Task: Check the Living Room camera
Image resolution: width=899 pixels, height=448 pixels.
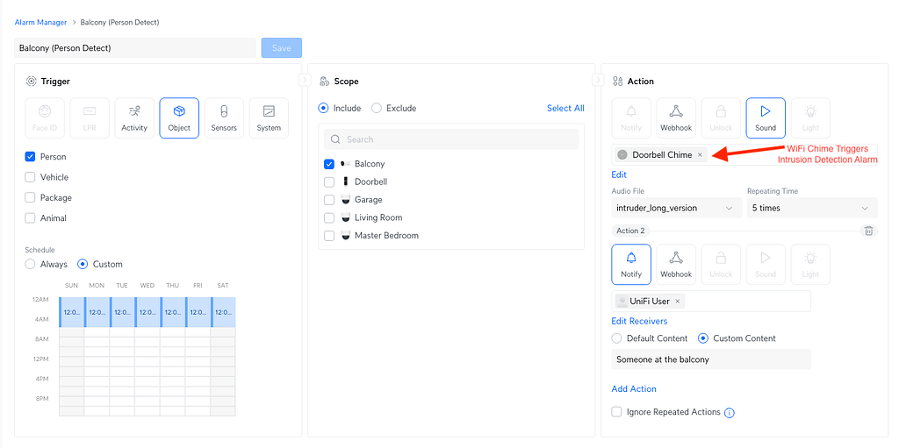Action: click(329, 217)
